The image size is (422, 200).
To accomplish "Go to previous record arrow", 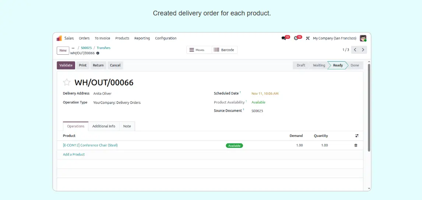I will point(355,50).
